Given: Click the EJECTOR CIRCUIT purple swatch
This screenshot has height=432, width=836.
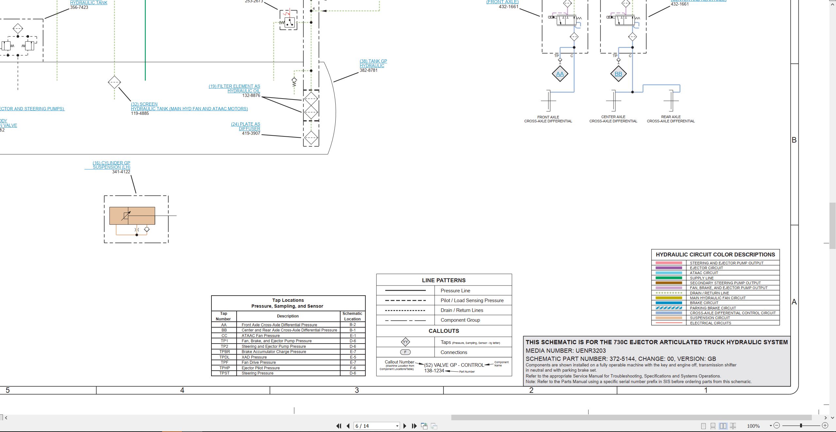Looking at the screenshot, I should coord(669,268).
